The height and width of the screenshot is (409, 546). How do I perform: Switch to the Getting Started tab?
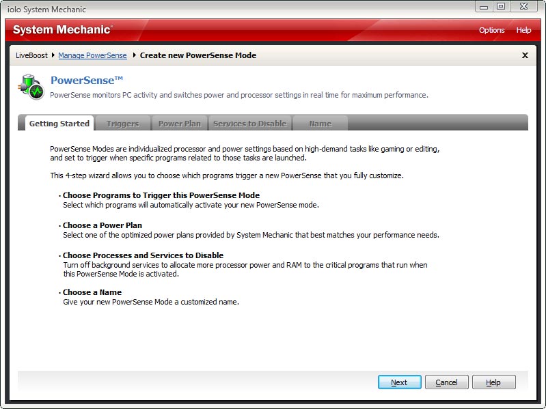(59, 124)
